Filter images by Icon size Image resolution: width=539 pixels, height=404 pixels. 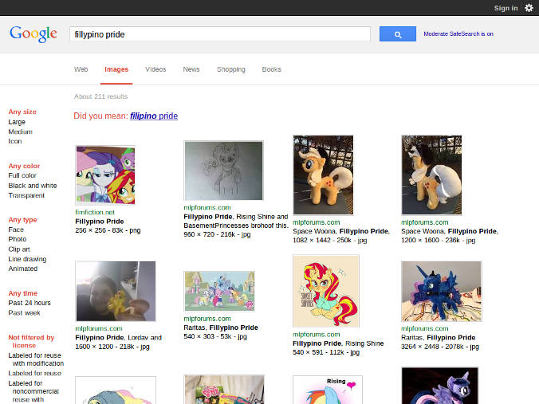pos(15,141)
